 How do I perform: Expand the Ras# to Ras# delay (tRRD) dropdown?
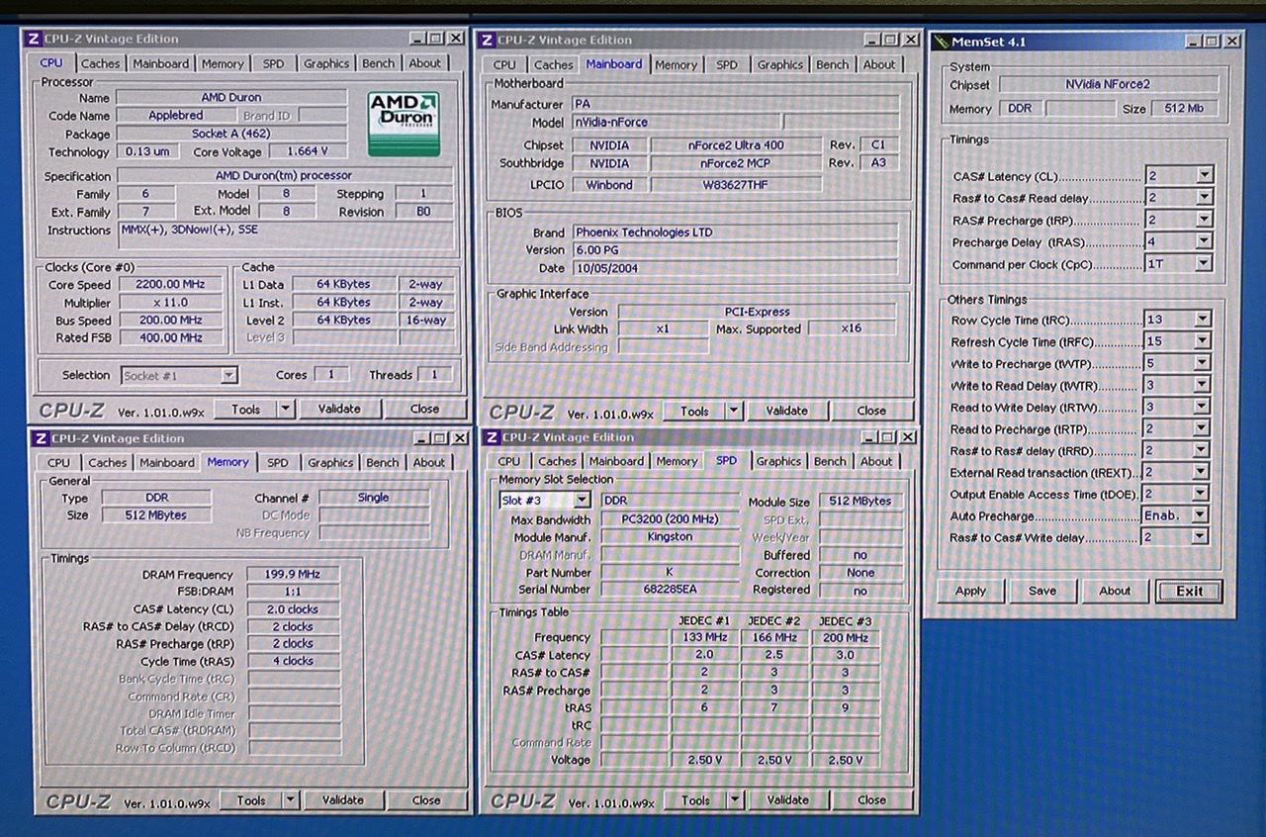pos(1201,450)
